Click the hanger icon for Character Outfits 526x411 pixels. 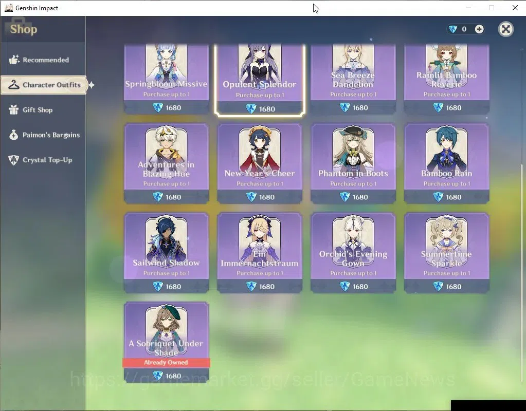tap(14, 85)
